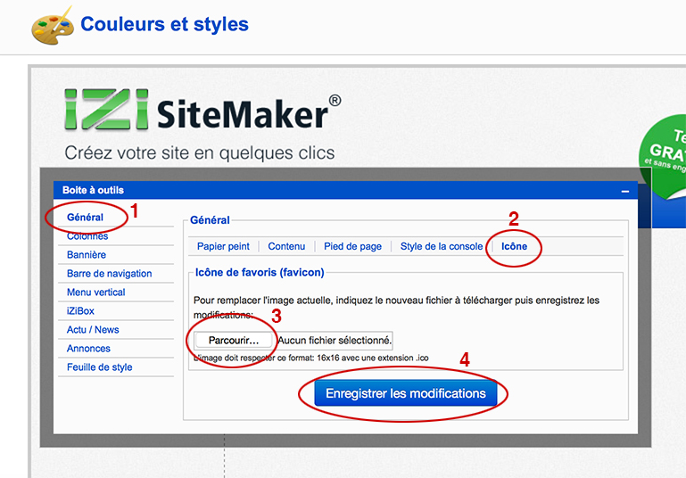Open the Annonces section

(x=88, y=349)
